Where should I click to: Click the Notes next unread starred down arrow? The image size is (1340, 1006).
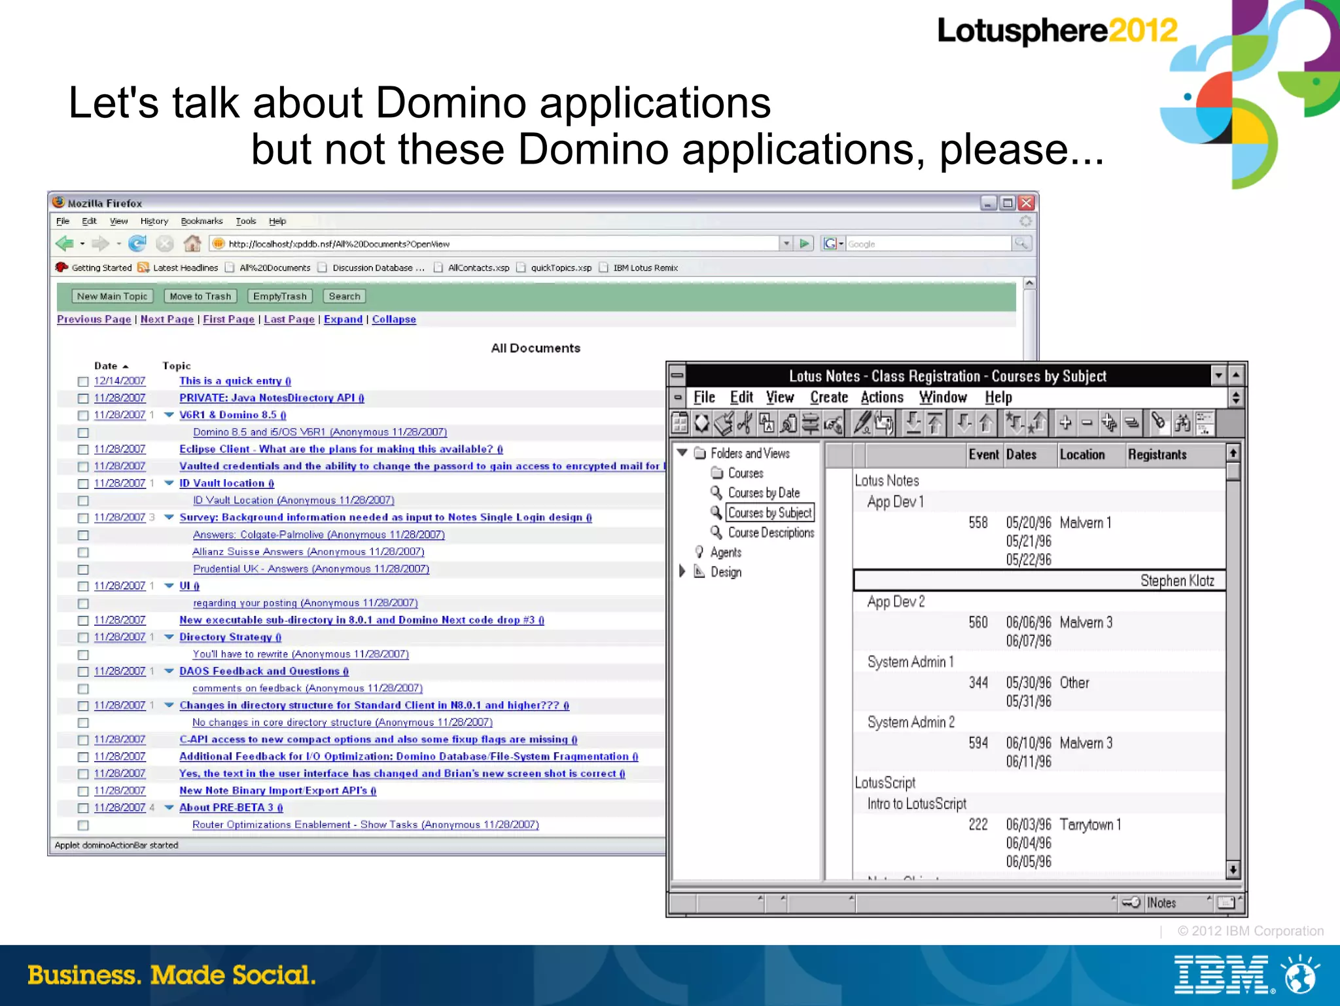1015,423
